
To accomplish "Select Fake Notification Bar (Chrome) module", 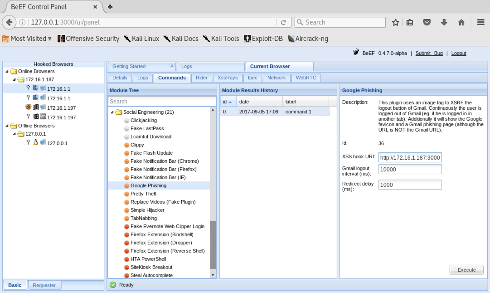I will click(165, 161).
